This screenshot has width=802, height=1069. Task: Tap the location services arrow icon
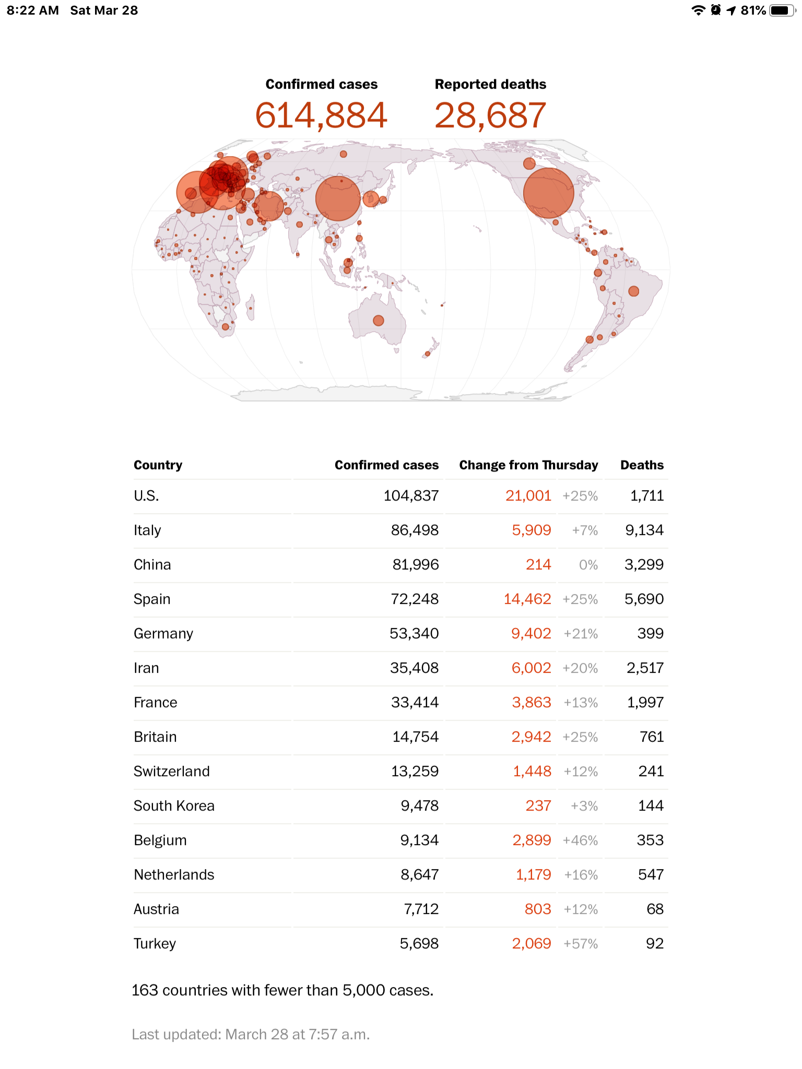(731, 10)
